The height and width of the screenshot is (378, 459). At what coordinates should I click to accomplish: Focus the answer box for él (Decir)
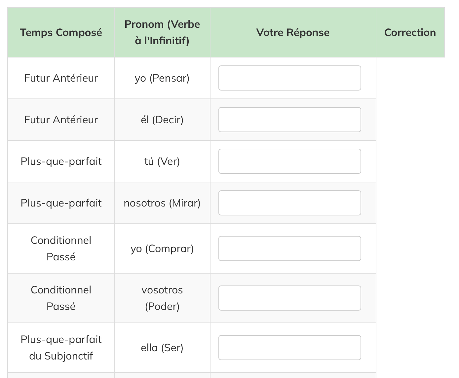(x=289, y=120)
